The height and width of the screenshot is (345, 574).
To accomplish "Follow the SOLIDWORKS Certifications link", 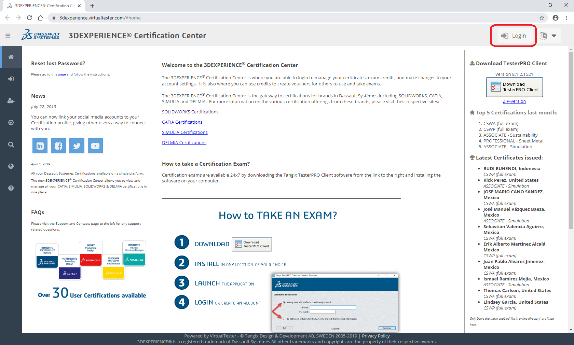I will [x=190, y=112].
